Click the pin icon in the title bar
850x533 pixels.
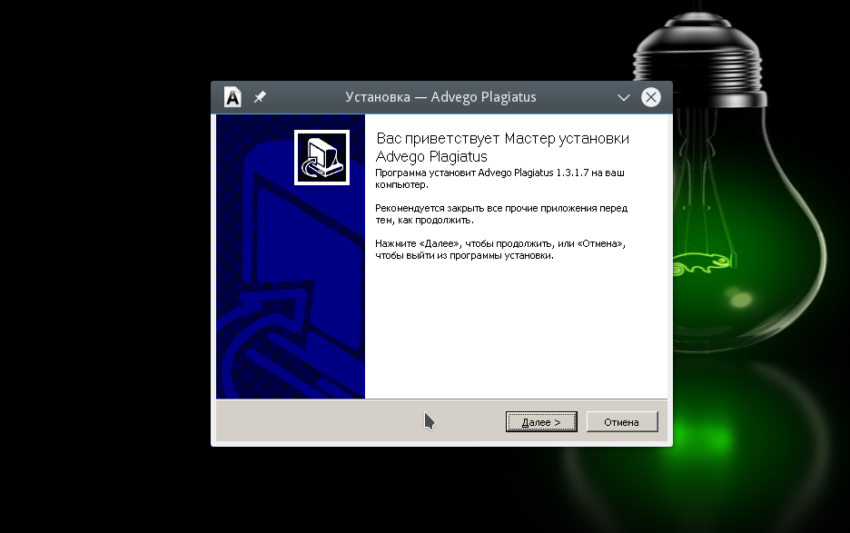click(x=260, y=97)
